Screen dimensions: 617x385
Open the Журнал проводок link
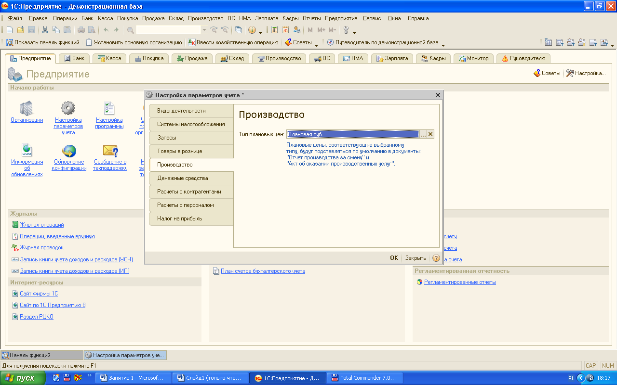[x=41, y=247]
